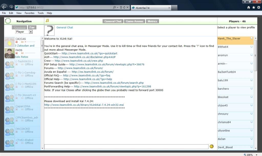This screenshot has width=262, height=156.
Task: Click the envelope icon under FAOS
Action: tap(22, 53)
